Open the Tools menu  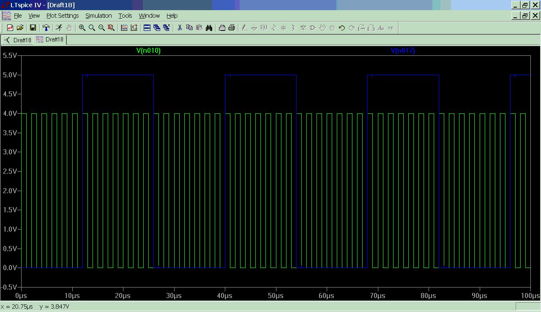(x=125, y=16)
